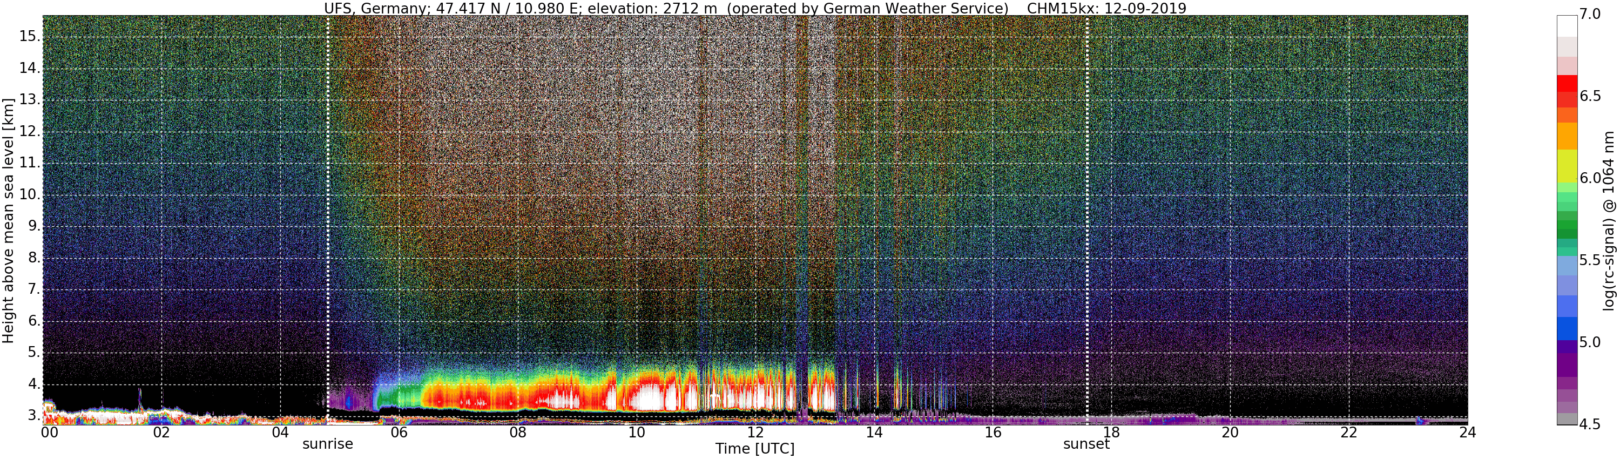Click the y-axis tick label '3.'
Viewport: 1620px width, 459px height.
(x=34, y=416)
